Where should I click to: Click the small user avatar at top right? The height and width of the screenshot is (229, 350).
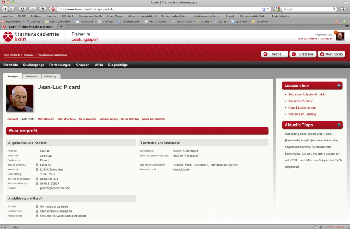pyautogui.click(x=340, y=37)
